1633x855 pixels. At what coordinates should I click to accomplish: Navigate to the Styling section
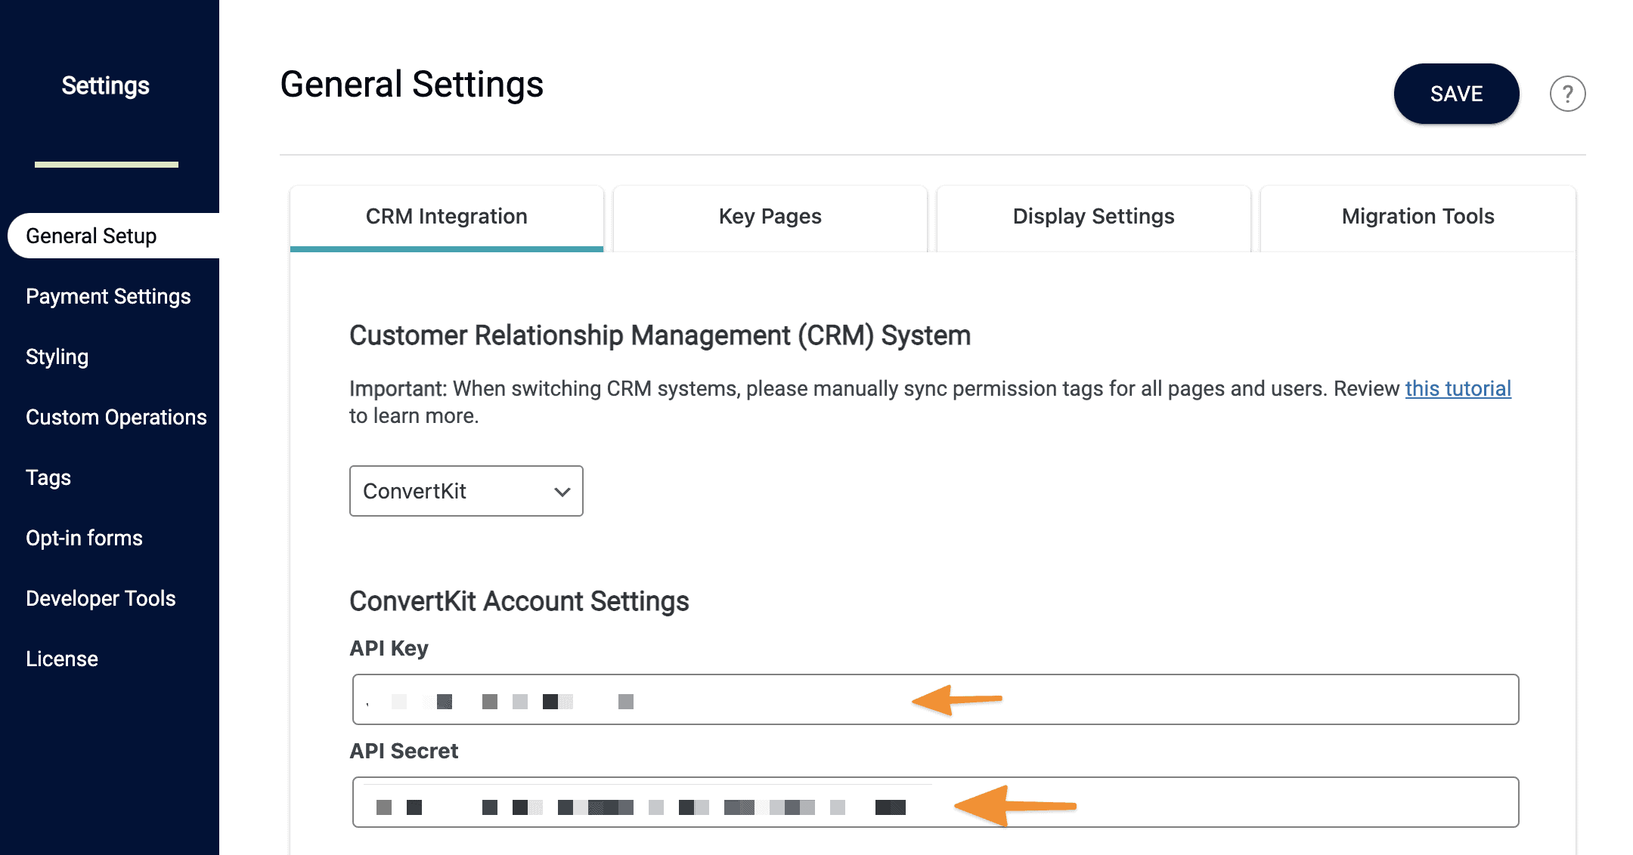tap(57, 356)
